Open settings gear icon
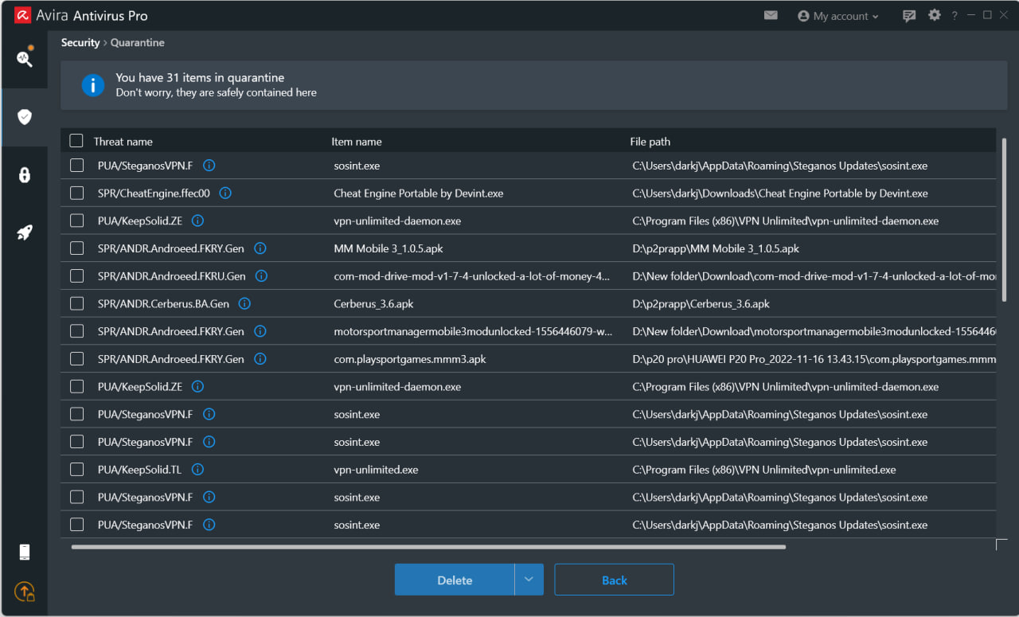This screenshot has height=617, width=1019. coord(934,15)
